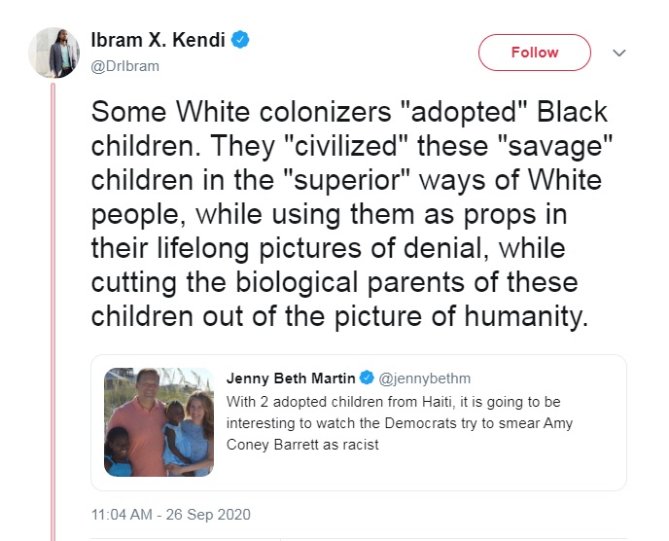Expand the tweet options chevron
Screen dimensions: 669x541
(x=619, y=53)
